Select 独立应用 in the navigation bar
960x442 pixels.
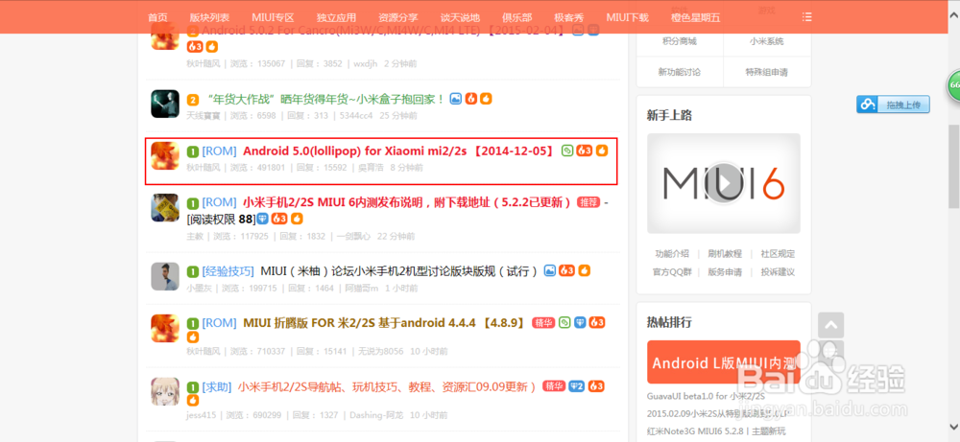337,17
